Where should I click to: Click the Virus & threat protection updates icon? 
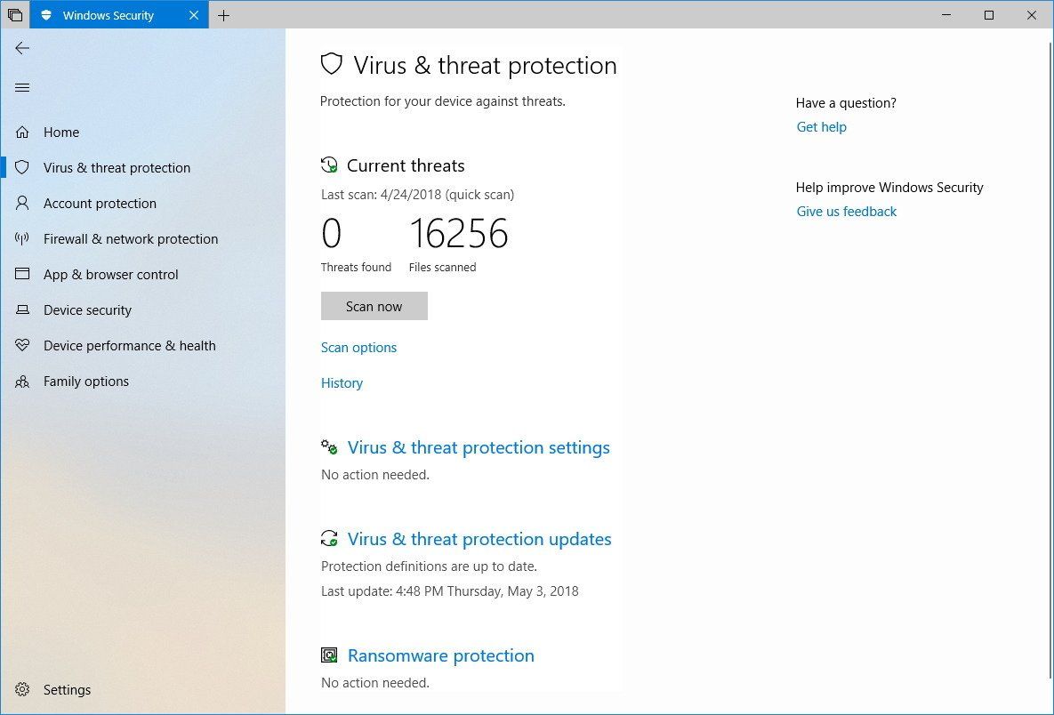tap(330, 538)
